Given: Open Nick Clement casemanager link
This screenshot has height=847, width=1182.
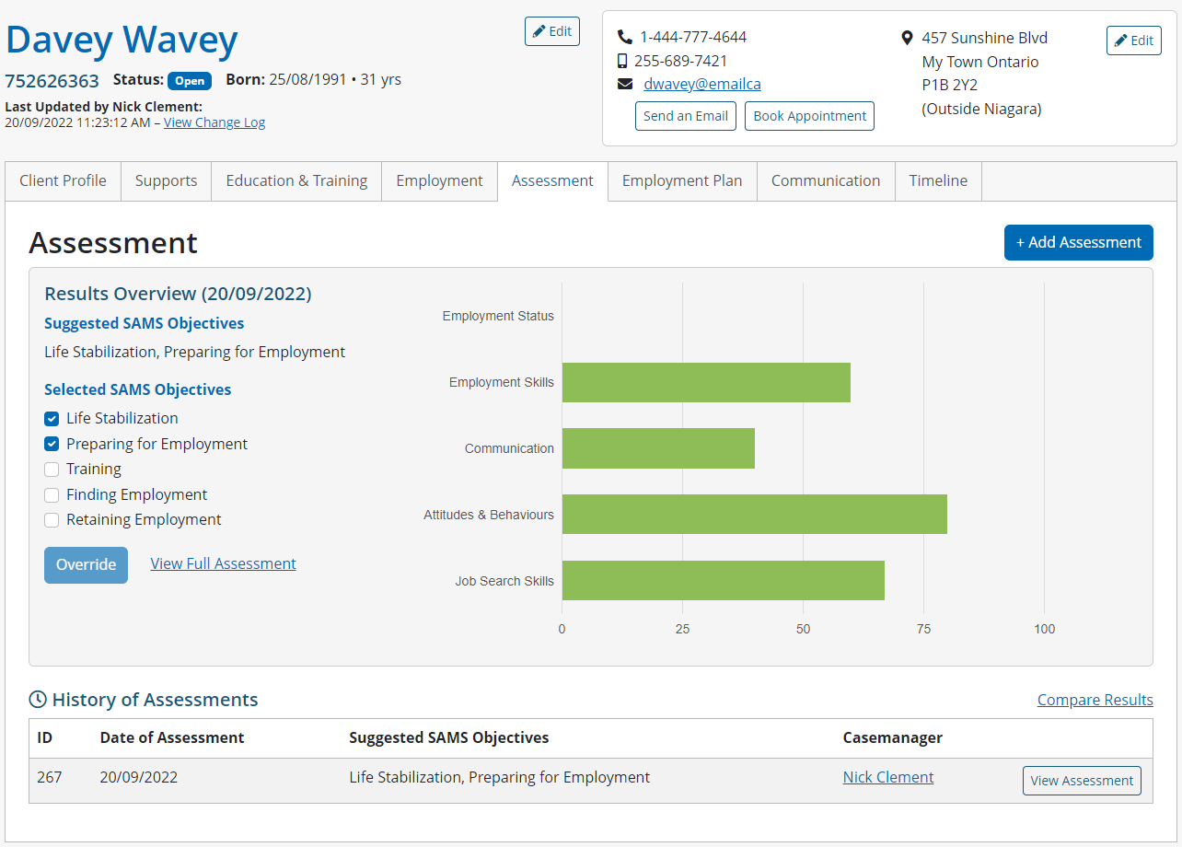Looking at the screenshot, I should 887,777.
